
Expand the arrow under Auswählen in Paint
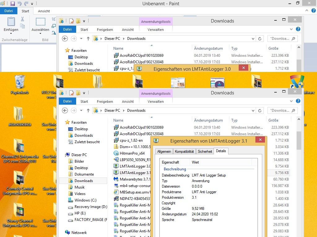pos(41,34)
